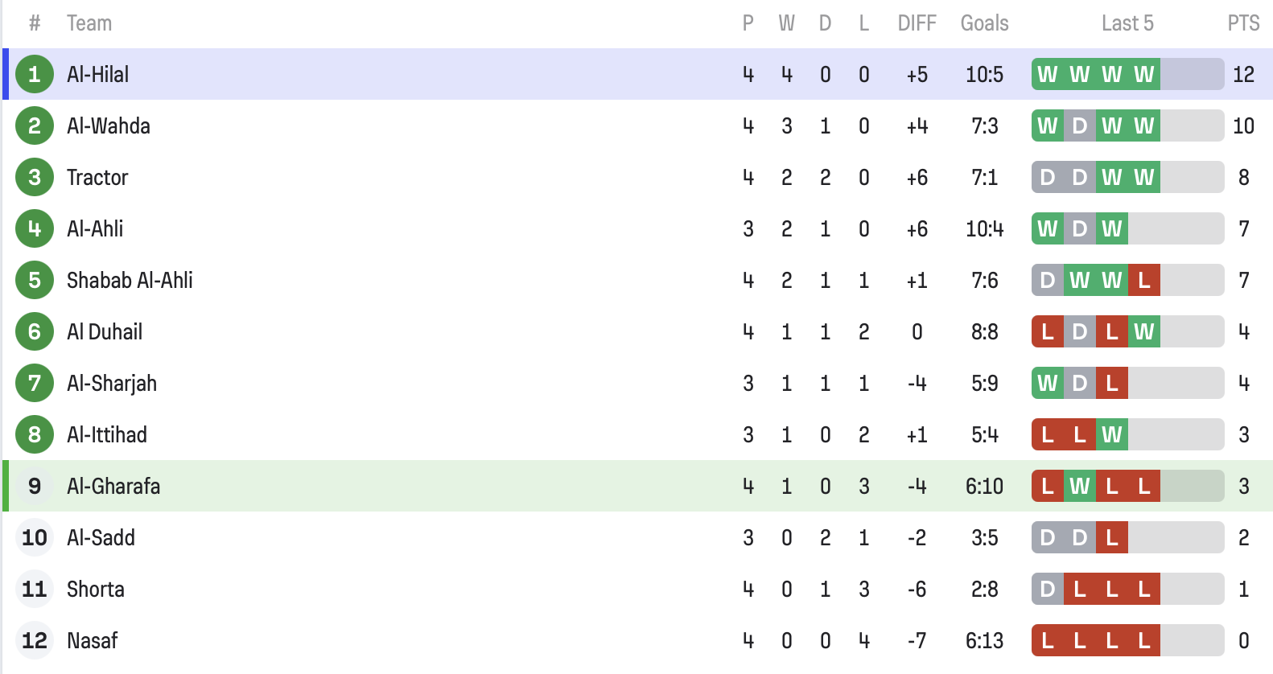This screenshot has width=1273, height=674.
Task: Click Al-Wahda's rank 2 position badge
Action: pos(35,125)
